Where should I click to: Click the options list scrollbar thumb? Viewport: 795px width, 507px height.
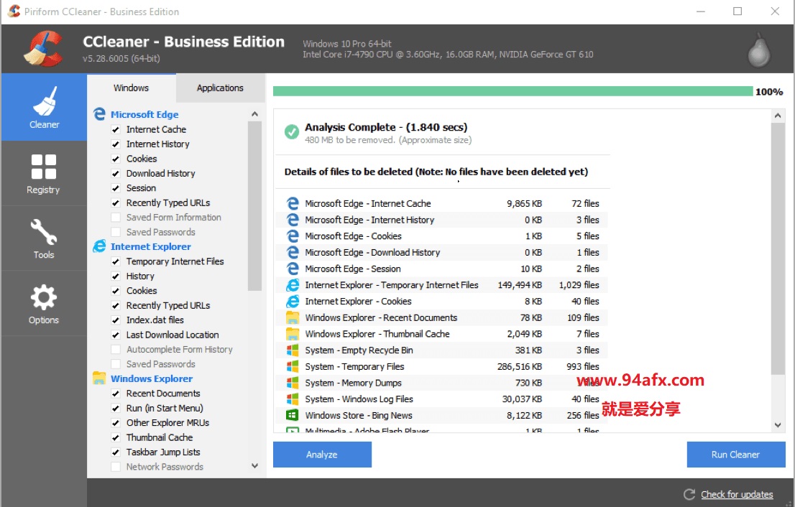click(x=254, y=206)
